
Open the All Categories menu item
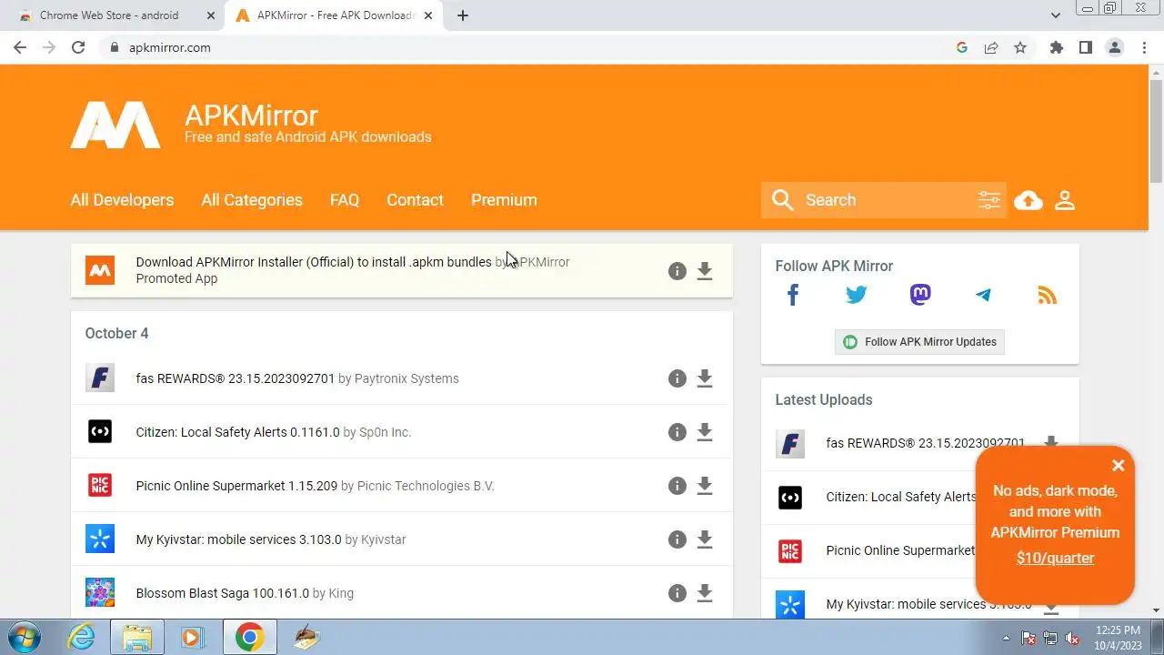click(252, 200)
